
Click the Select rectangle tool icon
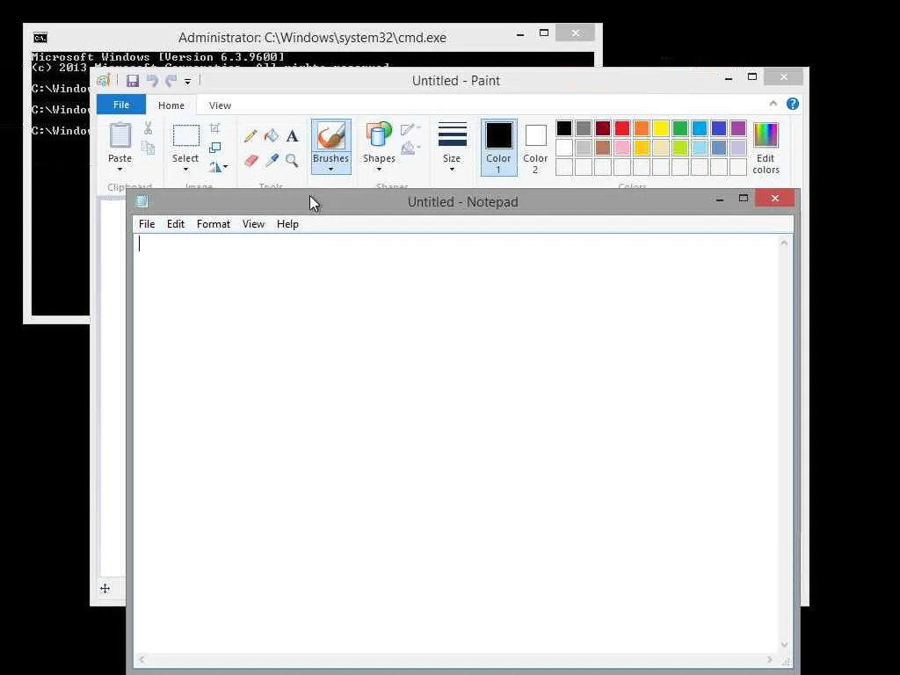pyautogui.click(x=186, y=136)
